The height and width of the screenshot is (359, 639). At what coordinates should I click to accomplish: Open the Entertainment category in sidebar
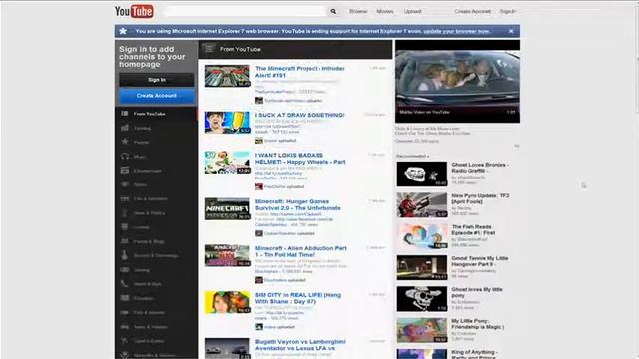[156, 171]
